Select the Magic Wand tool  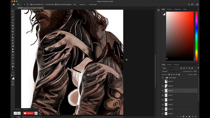13,20
